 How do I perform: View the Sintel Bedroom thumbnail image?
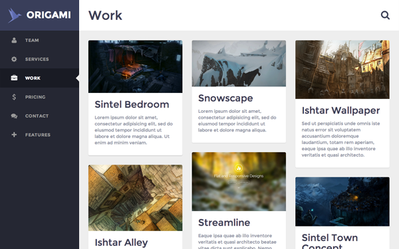click(136, 66)
